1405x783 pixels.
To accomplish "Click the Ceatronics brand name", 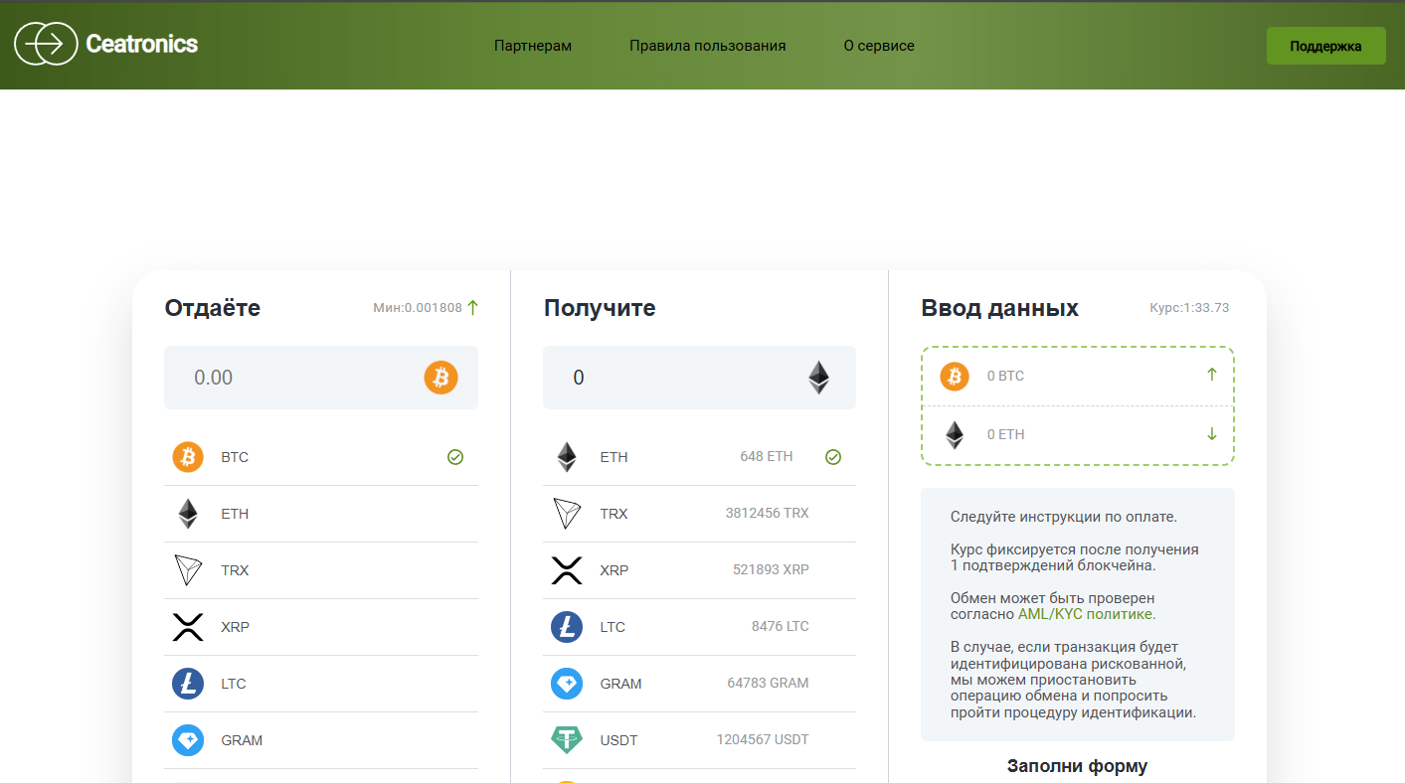I will [142, 44].
